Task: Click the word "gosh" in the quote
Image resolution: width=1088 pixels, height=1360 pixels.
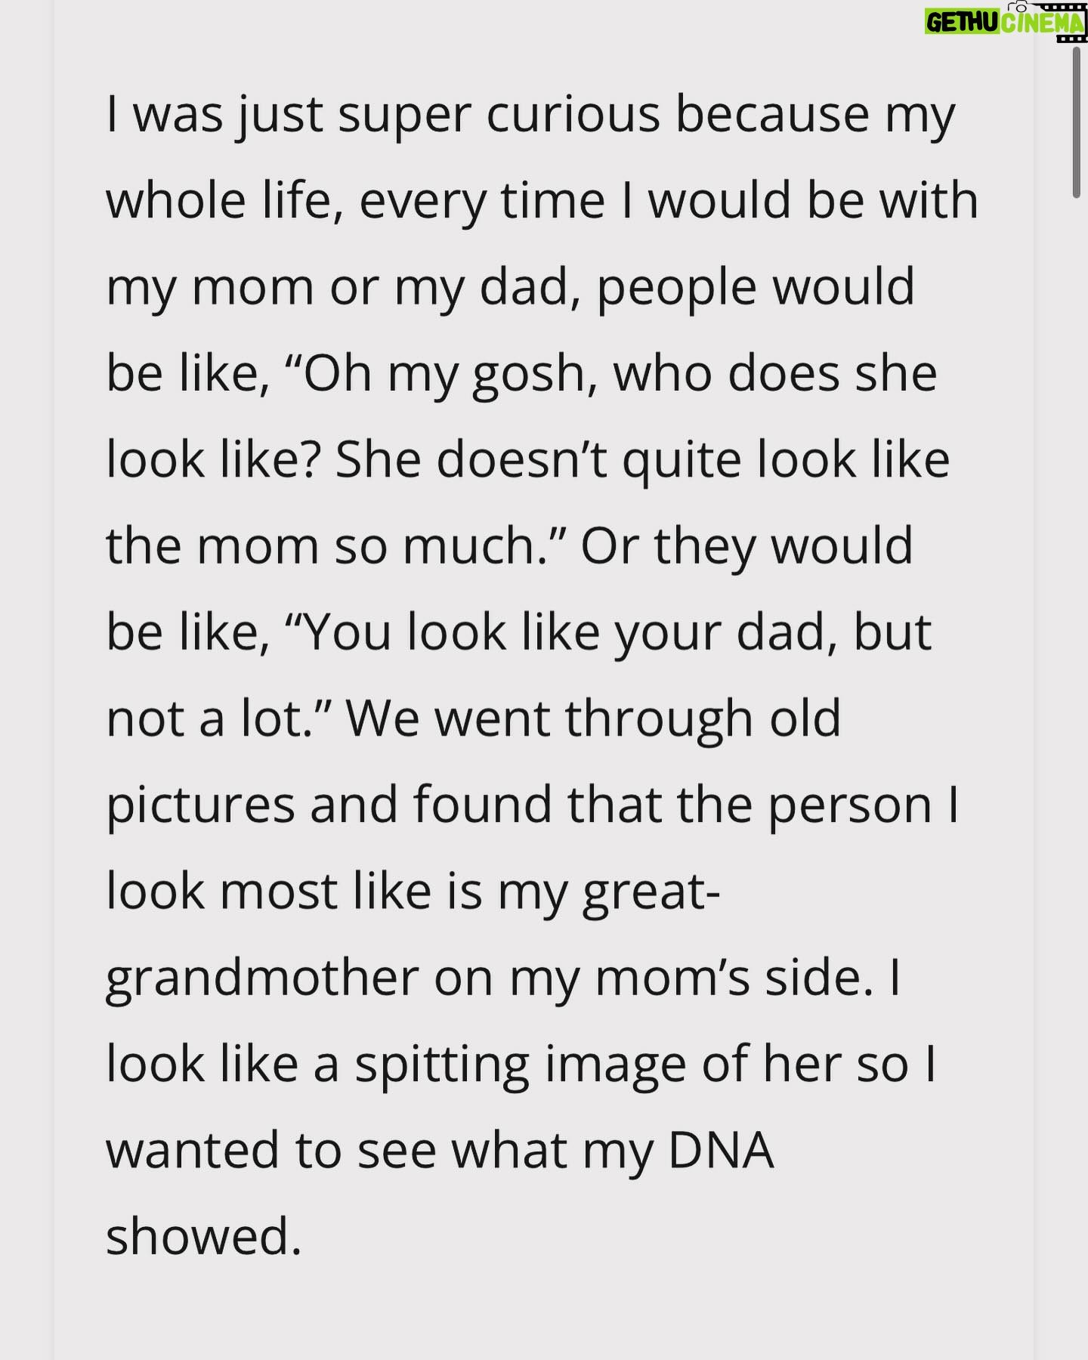Action: point(529,374)
